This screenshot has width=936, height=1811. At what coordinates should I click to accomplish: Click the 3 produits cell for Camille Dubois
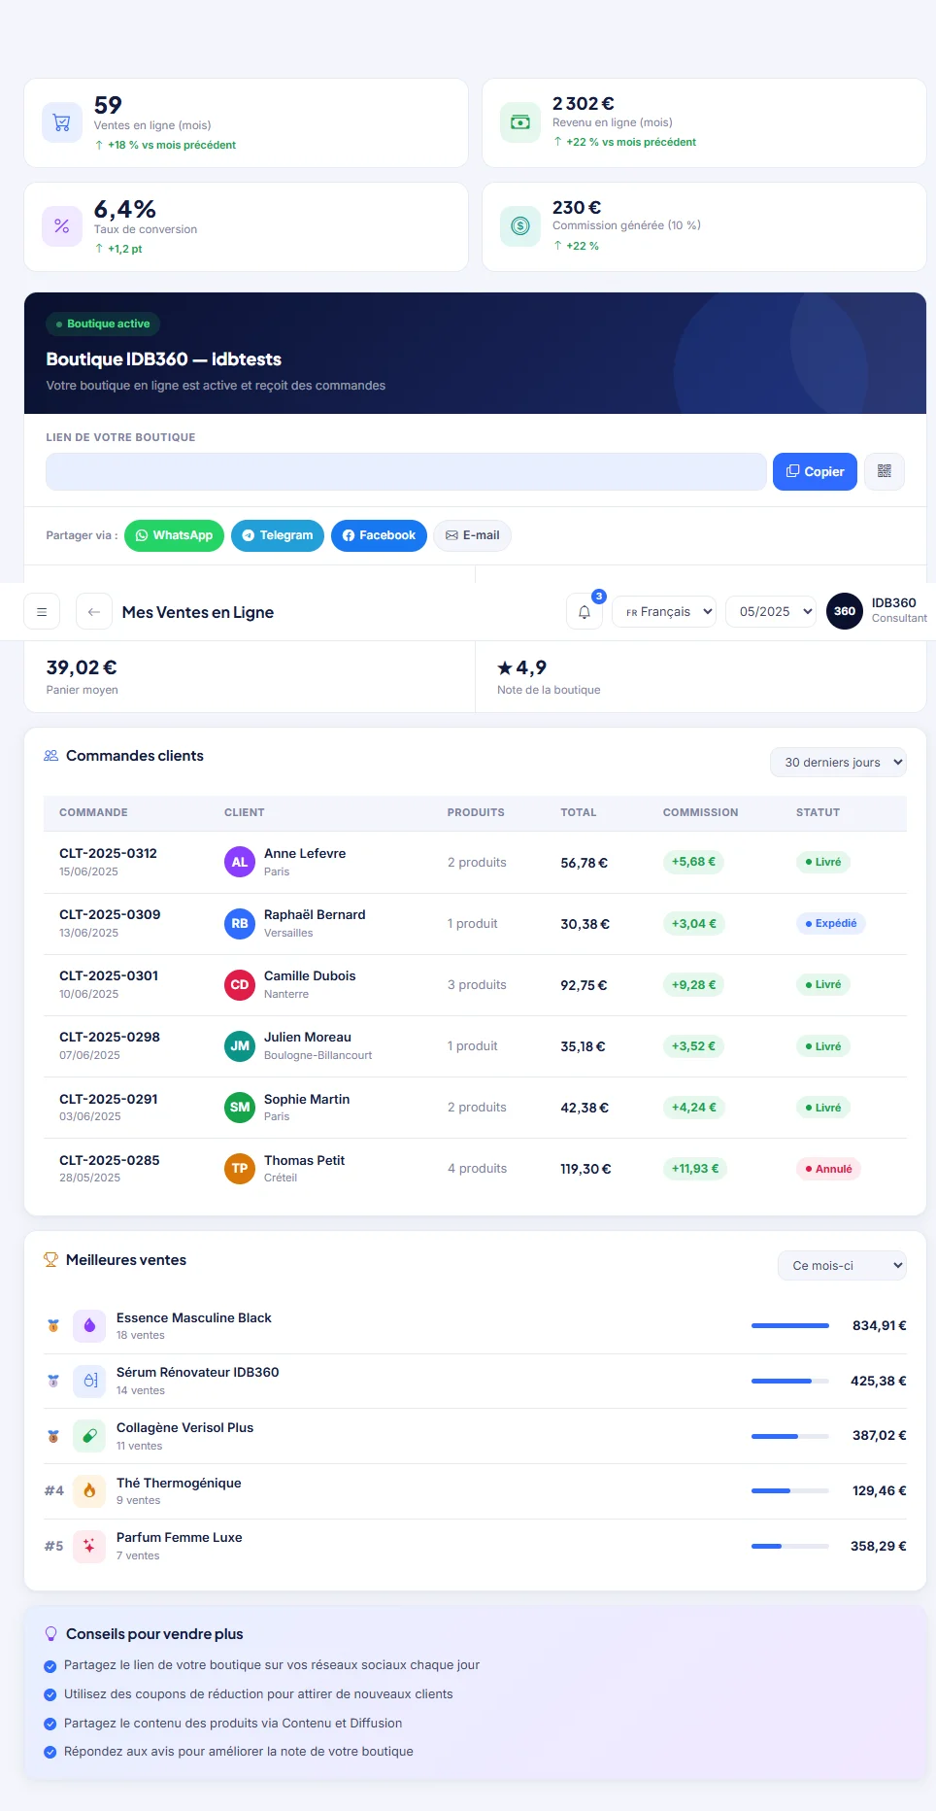[x=477, y=985]
